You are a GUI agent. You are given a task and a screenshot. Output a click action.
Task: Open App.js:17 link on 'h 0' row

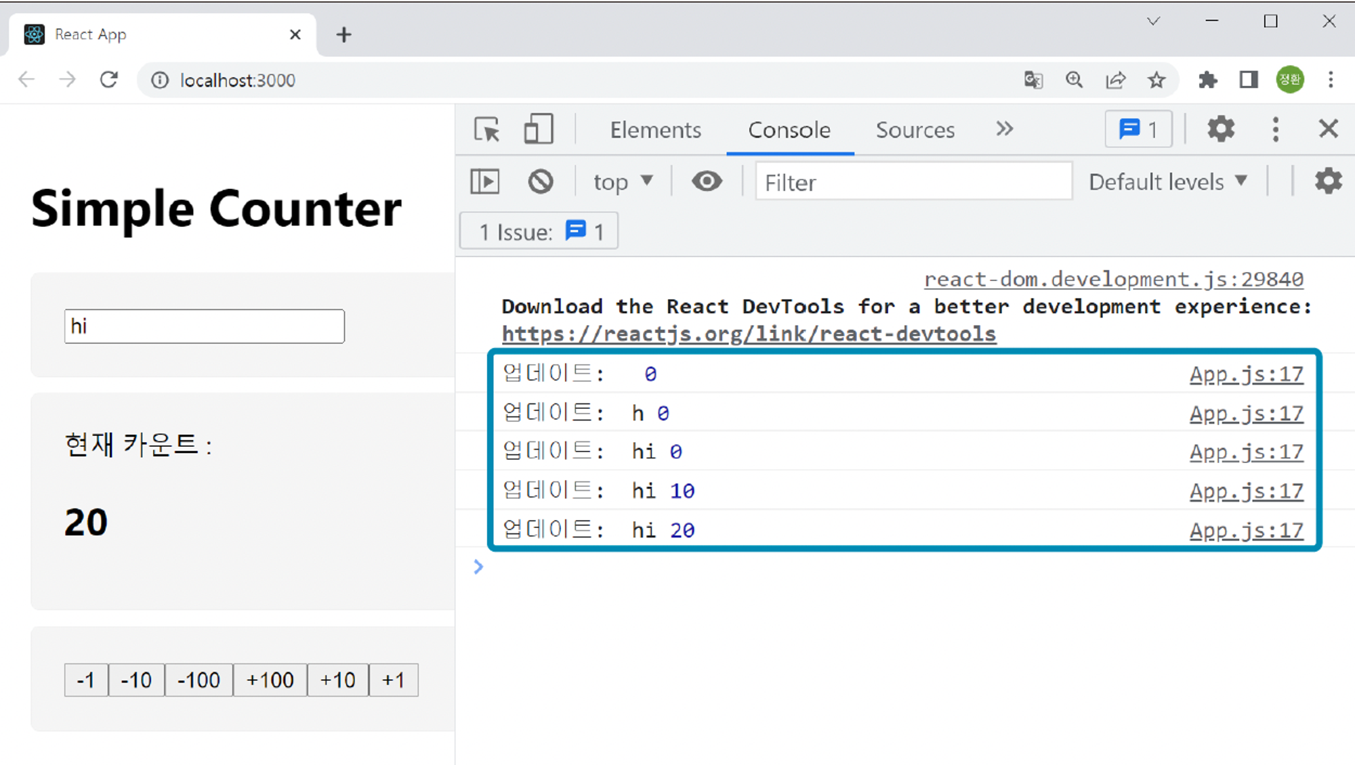tap(1246, 414)
